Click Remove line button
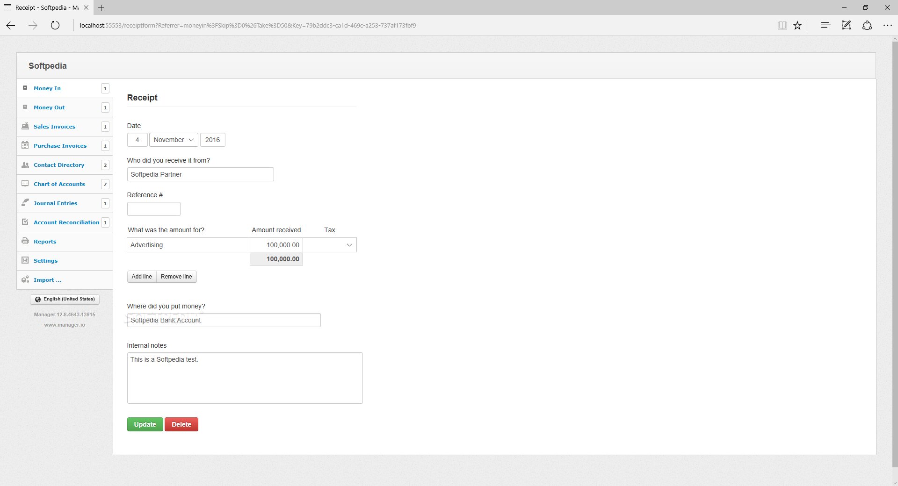Viewport: 898px width, 486px height. [x=176, y=277]
